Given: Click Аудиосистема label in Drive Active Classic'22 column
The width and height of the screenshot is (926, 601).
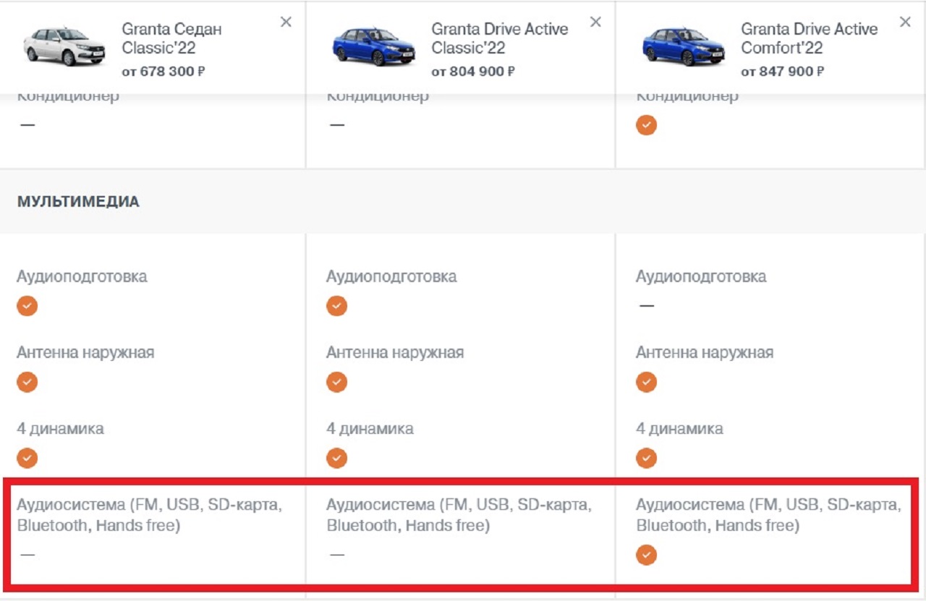Looking at the screenshot, I should click(x=459, y=515).
